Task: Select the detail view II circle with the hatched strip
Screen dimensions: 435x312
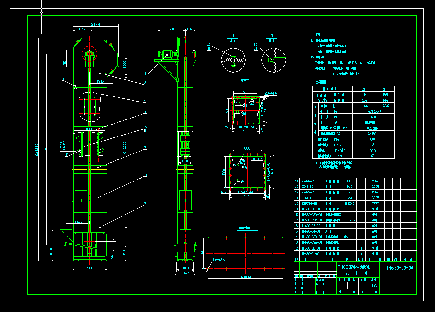Action: 273,60
